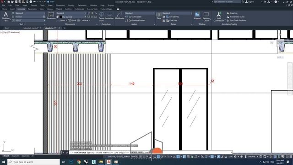Open the dimension style Standard dropdown
Image resolution: width=293 pixels, height=165 pixels.
click(71, 13)
